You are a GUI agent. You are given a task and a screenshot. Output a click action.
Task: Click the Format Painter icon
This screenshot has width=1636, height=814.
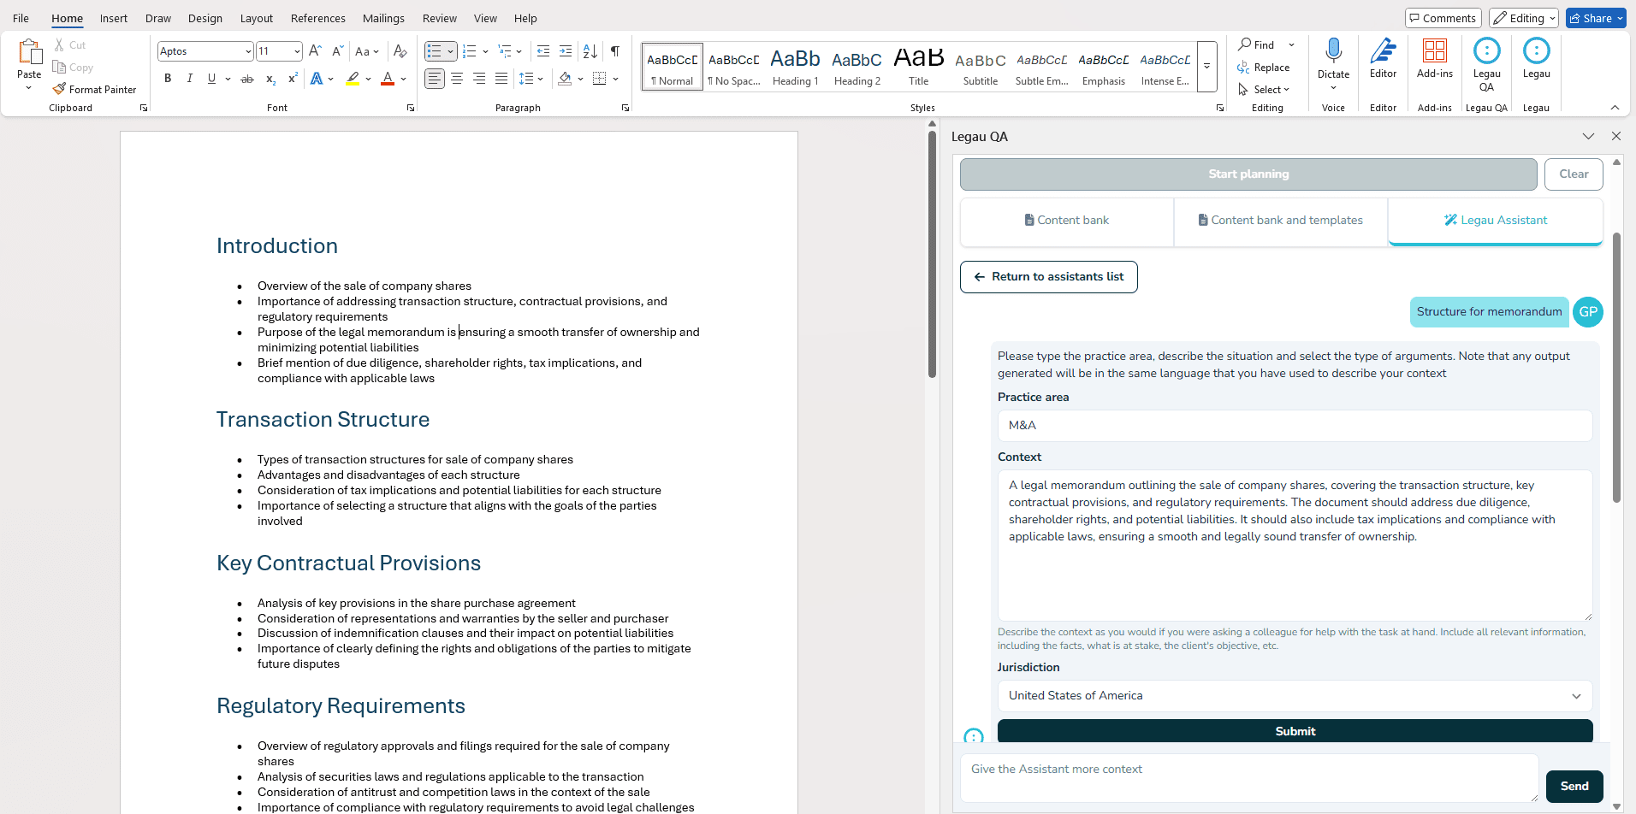click(59, 89)
